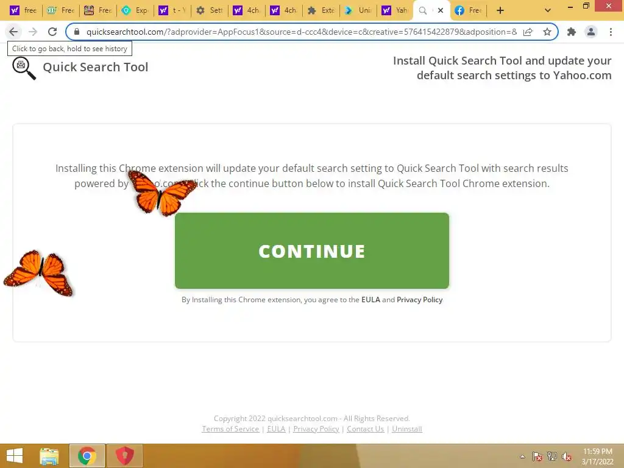The height and width of the screenshot is (468, 624).
Task: Bookmark this page with the star icon
Action: [547, 32]
